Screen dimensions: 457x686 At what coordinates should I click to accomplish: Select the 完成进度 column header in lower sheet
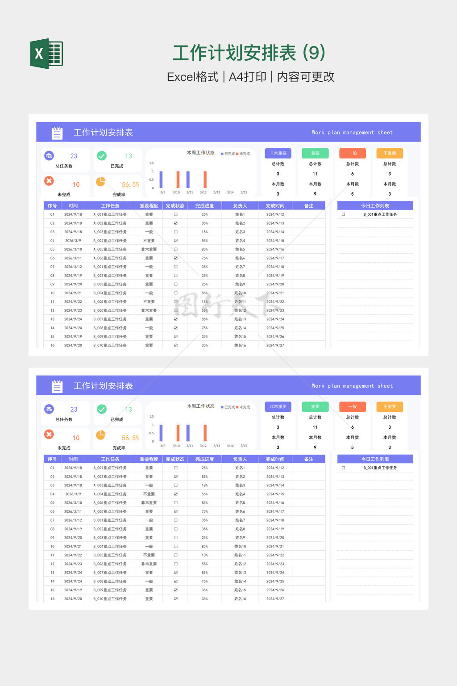click(204, 459)
